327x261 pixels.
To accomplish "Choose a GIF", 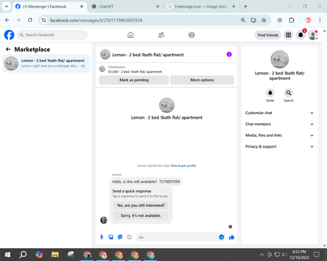I will pyautogui.click(x=129, y=237).
